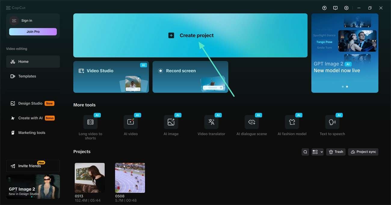Open the GPT Image 2 banner
The image size is (391, 205).
click(345, 53)
